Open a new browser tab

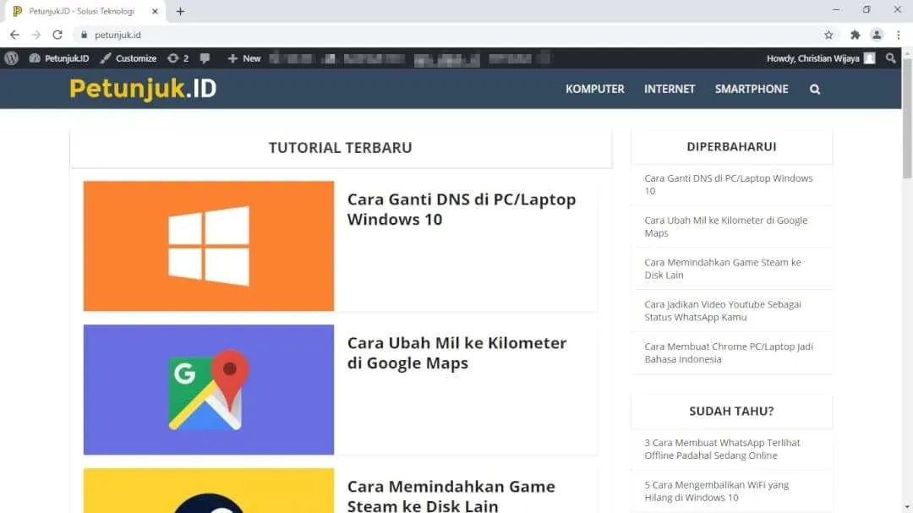point(181,11)
